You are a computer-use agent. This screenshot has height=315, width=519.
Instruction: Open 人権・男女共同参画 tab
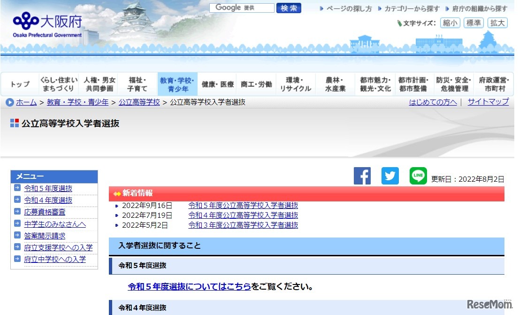99,84
